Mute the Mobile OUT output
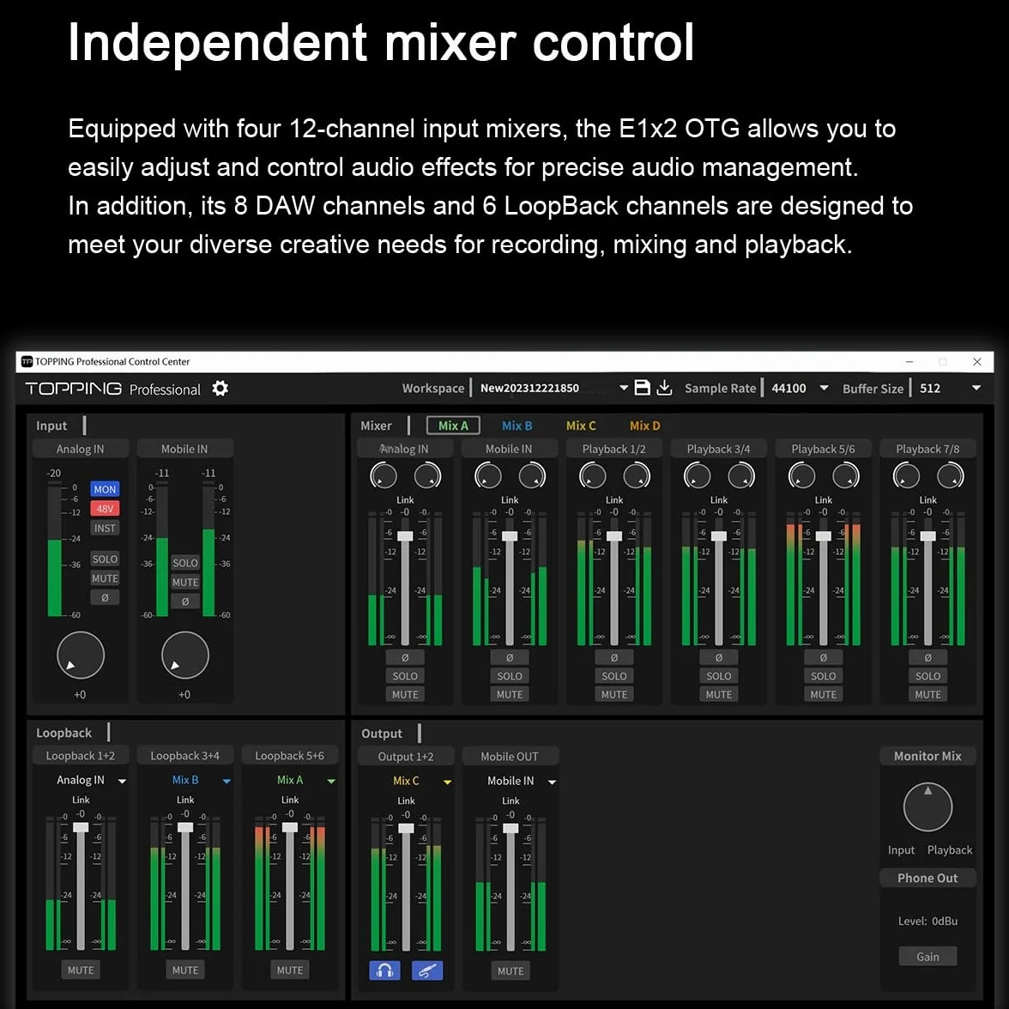This screenshot has height=1009, width=1009. click(511, 970)
